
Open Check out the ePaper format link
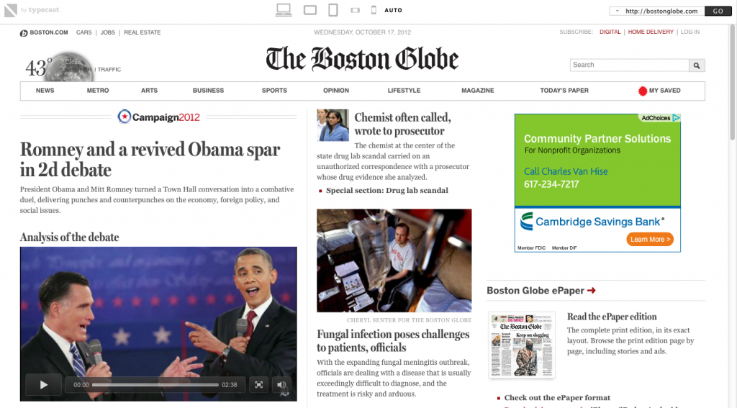click(x=557, y=398)
